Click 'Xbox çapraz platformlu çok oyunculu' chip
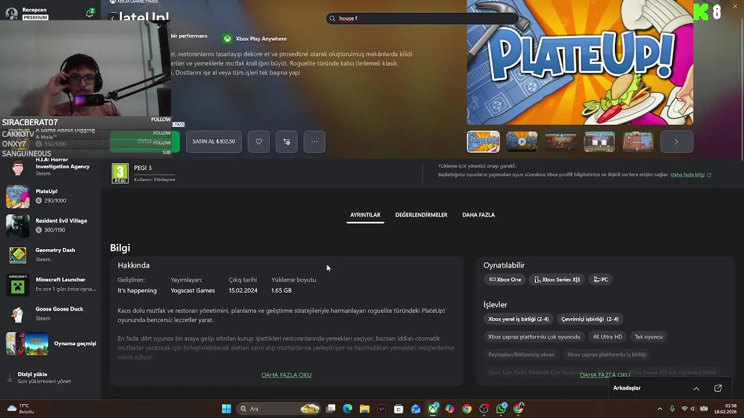The image size is (744, 418). 534,337
